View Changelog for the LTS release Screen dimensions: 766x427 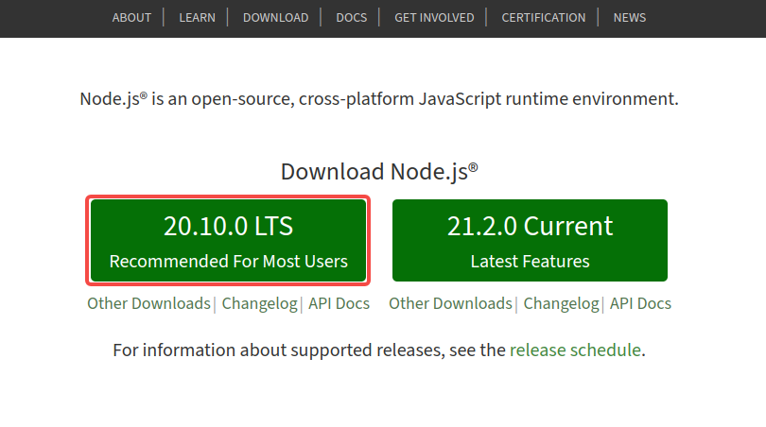click(x=259, y=303)
